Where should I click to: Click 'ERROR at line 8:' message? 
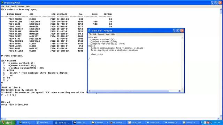point(11,87)
